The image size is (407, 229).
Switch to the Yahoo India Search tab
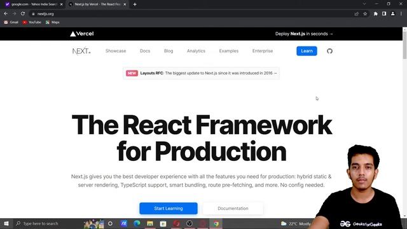pyautogui.click(x=34, y=4)
